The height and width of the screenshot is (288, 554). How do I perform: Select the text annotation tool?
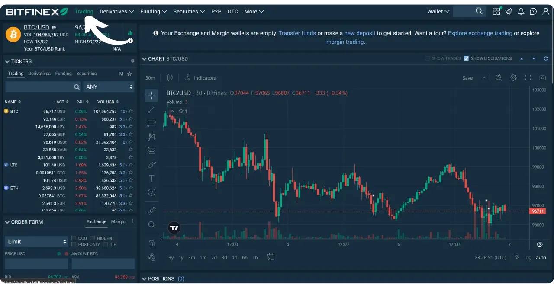[151, 178]
